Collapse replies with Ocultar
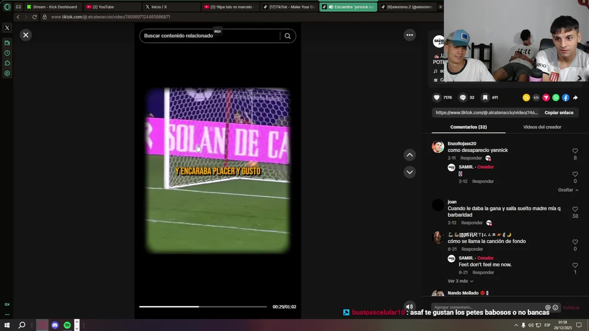Screen dimensions: 589x331 (568, 190)
